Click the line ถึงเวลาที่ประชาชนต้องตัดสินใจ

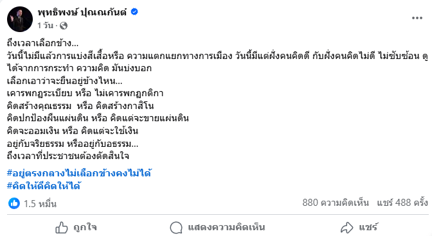tap(68, 156)
